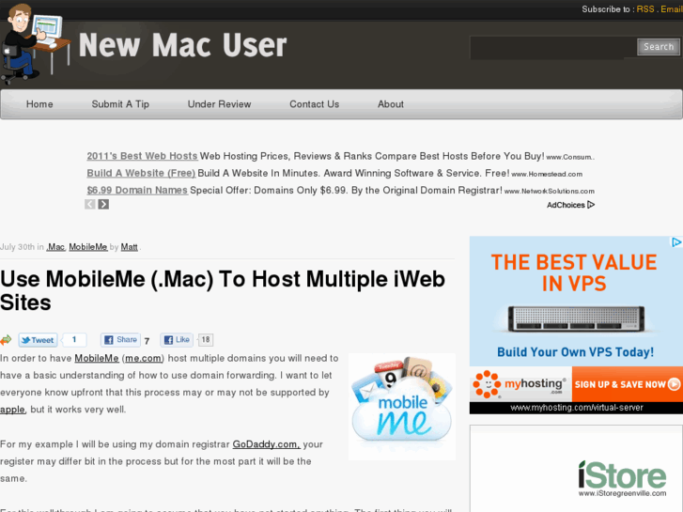This screenshot has height=512, width=683.
Task: Open the Home menu item
Action: tap(39, 104)
